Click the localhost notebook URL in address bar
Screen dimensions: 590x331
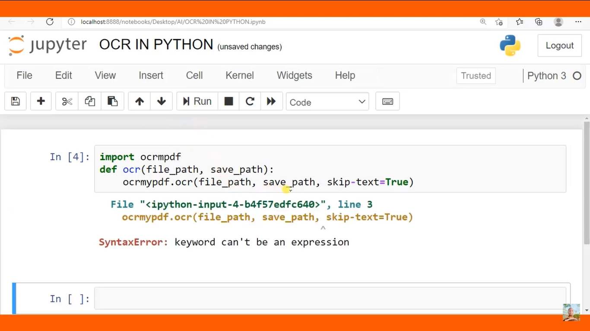[173, 22]
